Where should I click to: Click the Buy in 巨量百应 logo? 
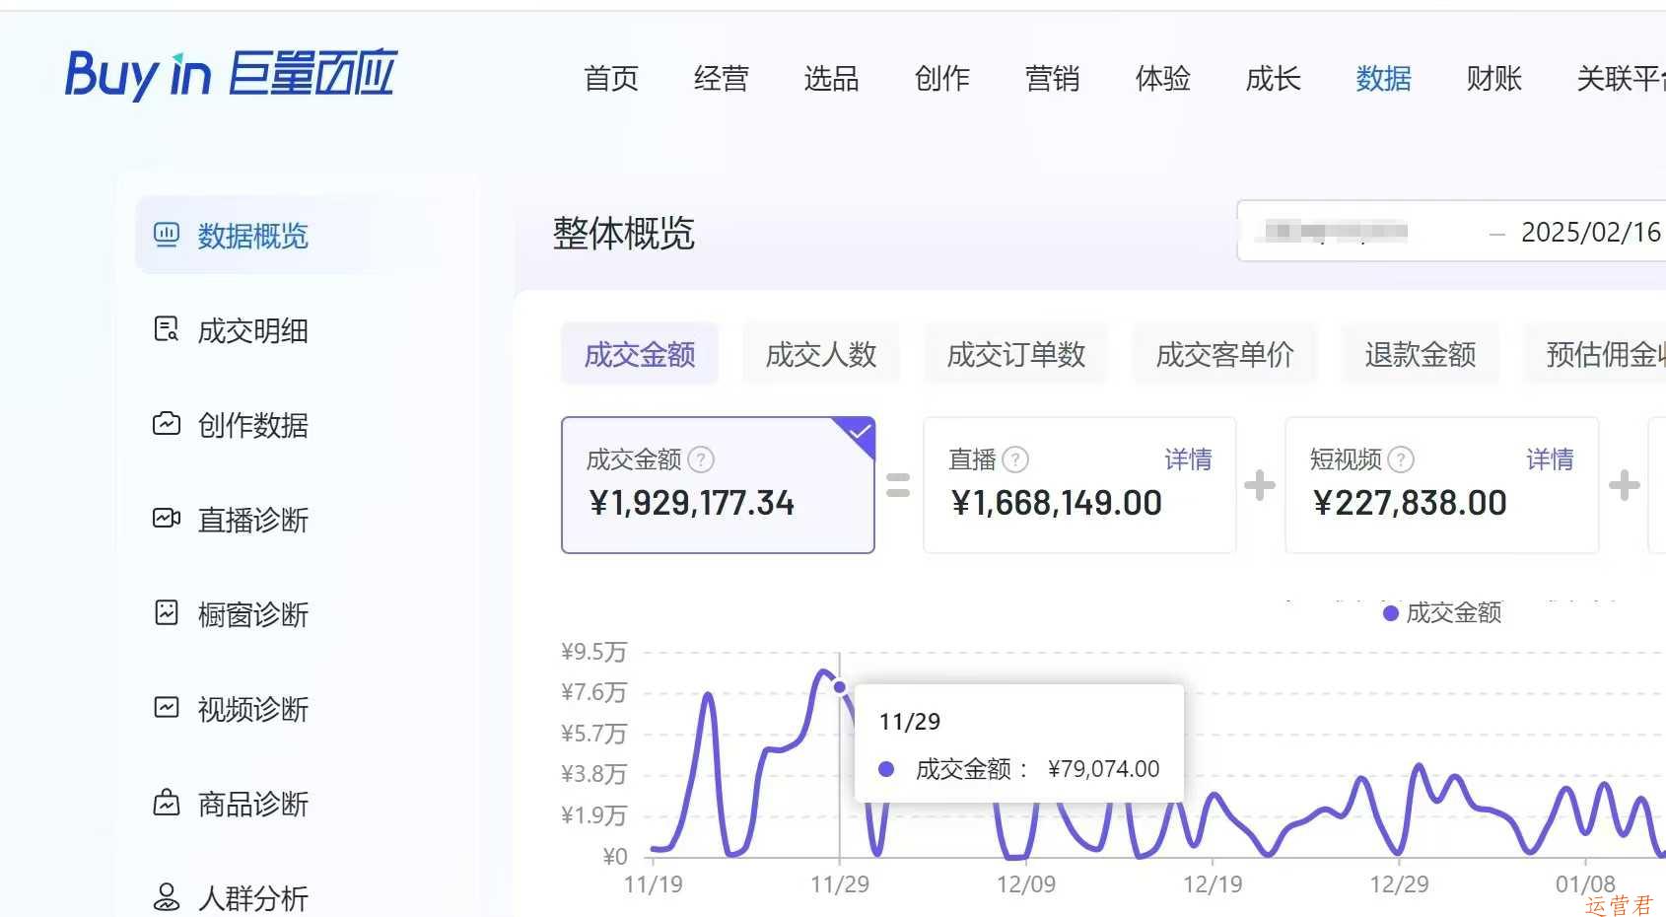click(231, 75)
